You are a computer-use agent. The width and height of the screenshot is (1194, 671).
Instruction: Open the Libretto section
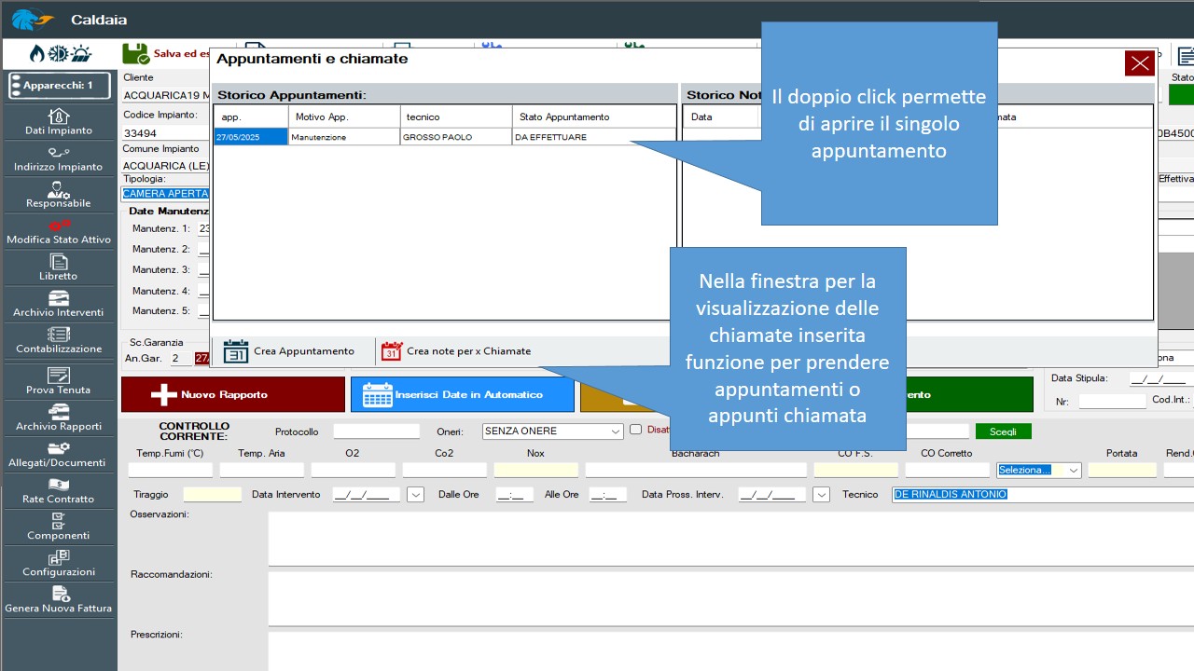pos(59,267)
